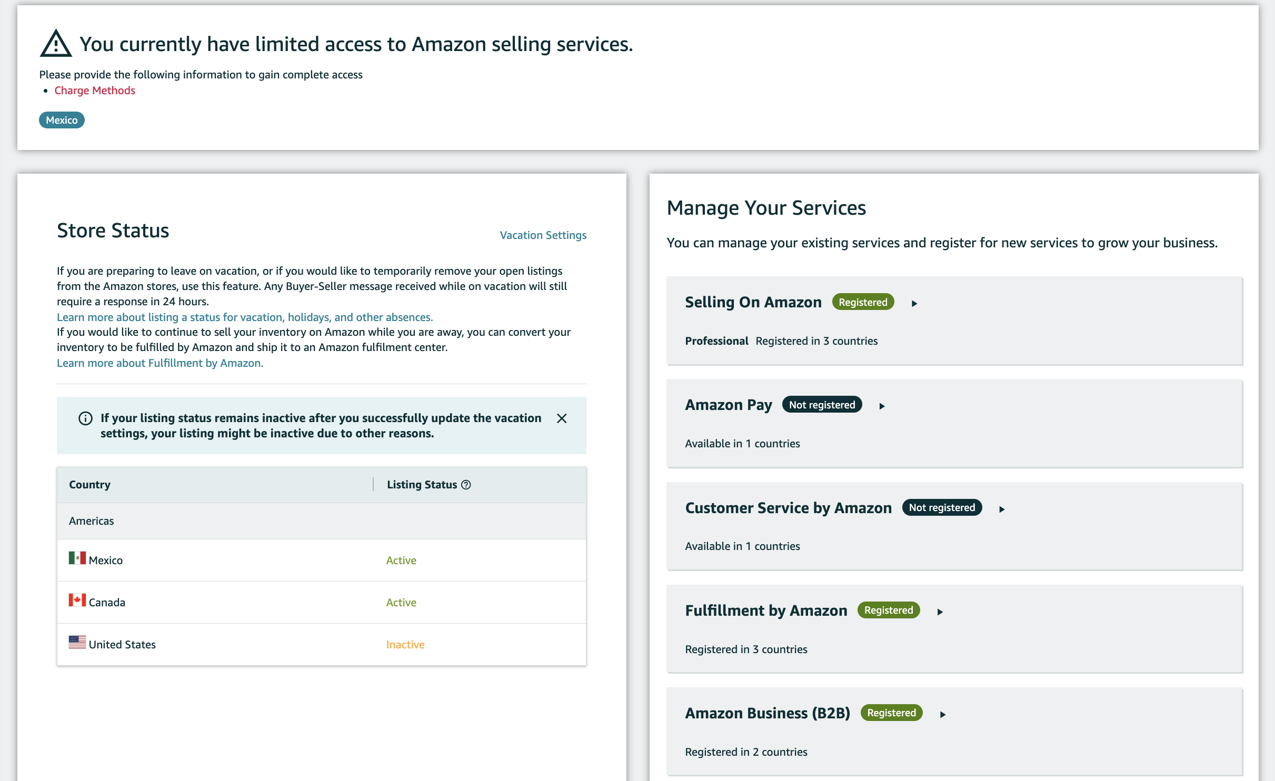This screenshot has height=781, width=1275.
Task: Select the Mexico row country name
Action: [106, 560]
